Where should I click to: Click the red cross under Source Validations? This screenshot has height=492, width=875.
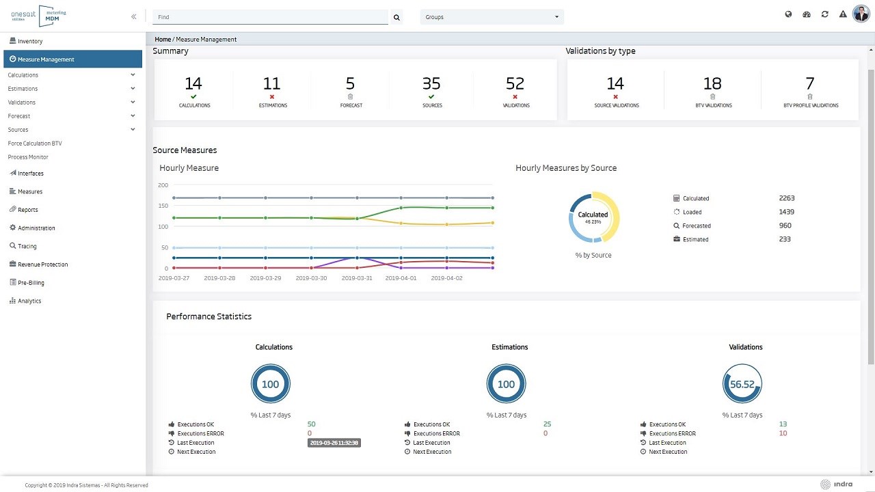(x=616, y=97)
